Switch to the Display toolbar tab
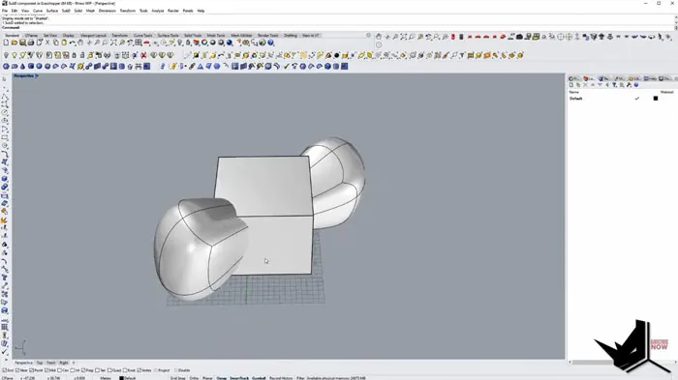Image resolution: width=678 pixels, height=380 pixels. point(69,36)
